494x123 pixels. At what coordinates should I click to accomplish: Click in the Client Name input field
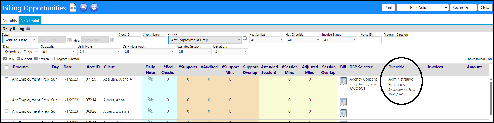point(154,40)
